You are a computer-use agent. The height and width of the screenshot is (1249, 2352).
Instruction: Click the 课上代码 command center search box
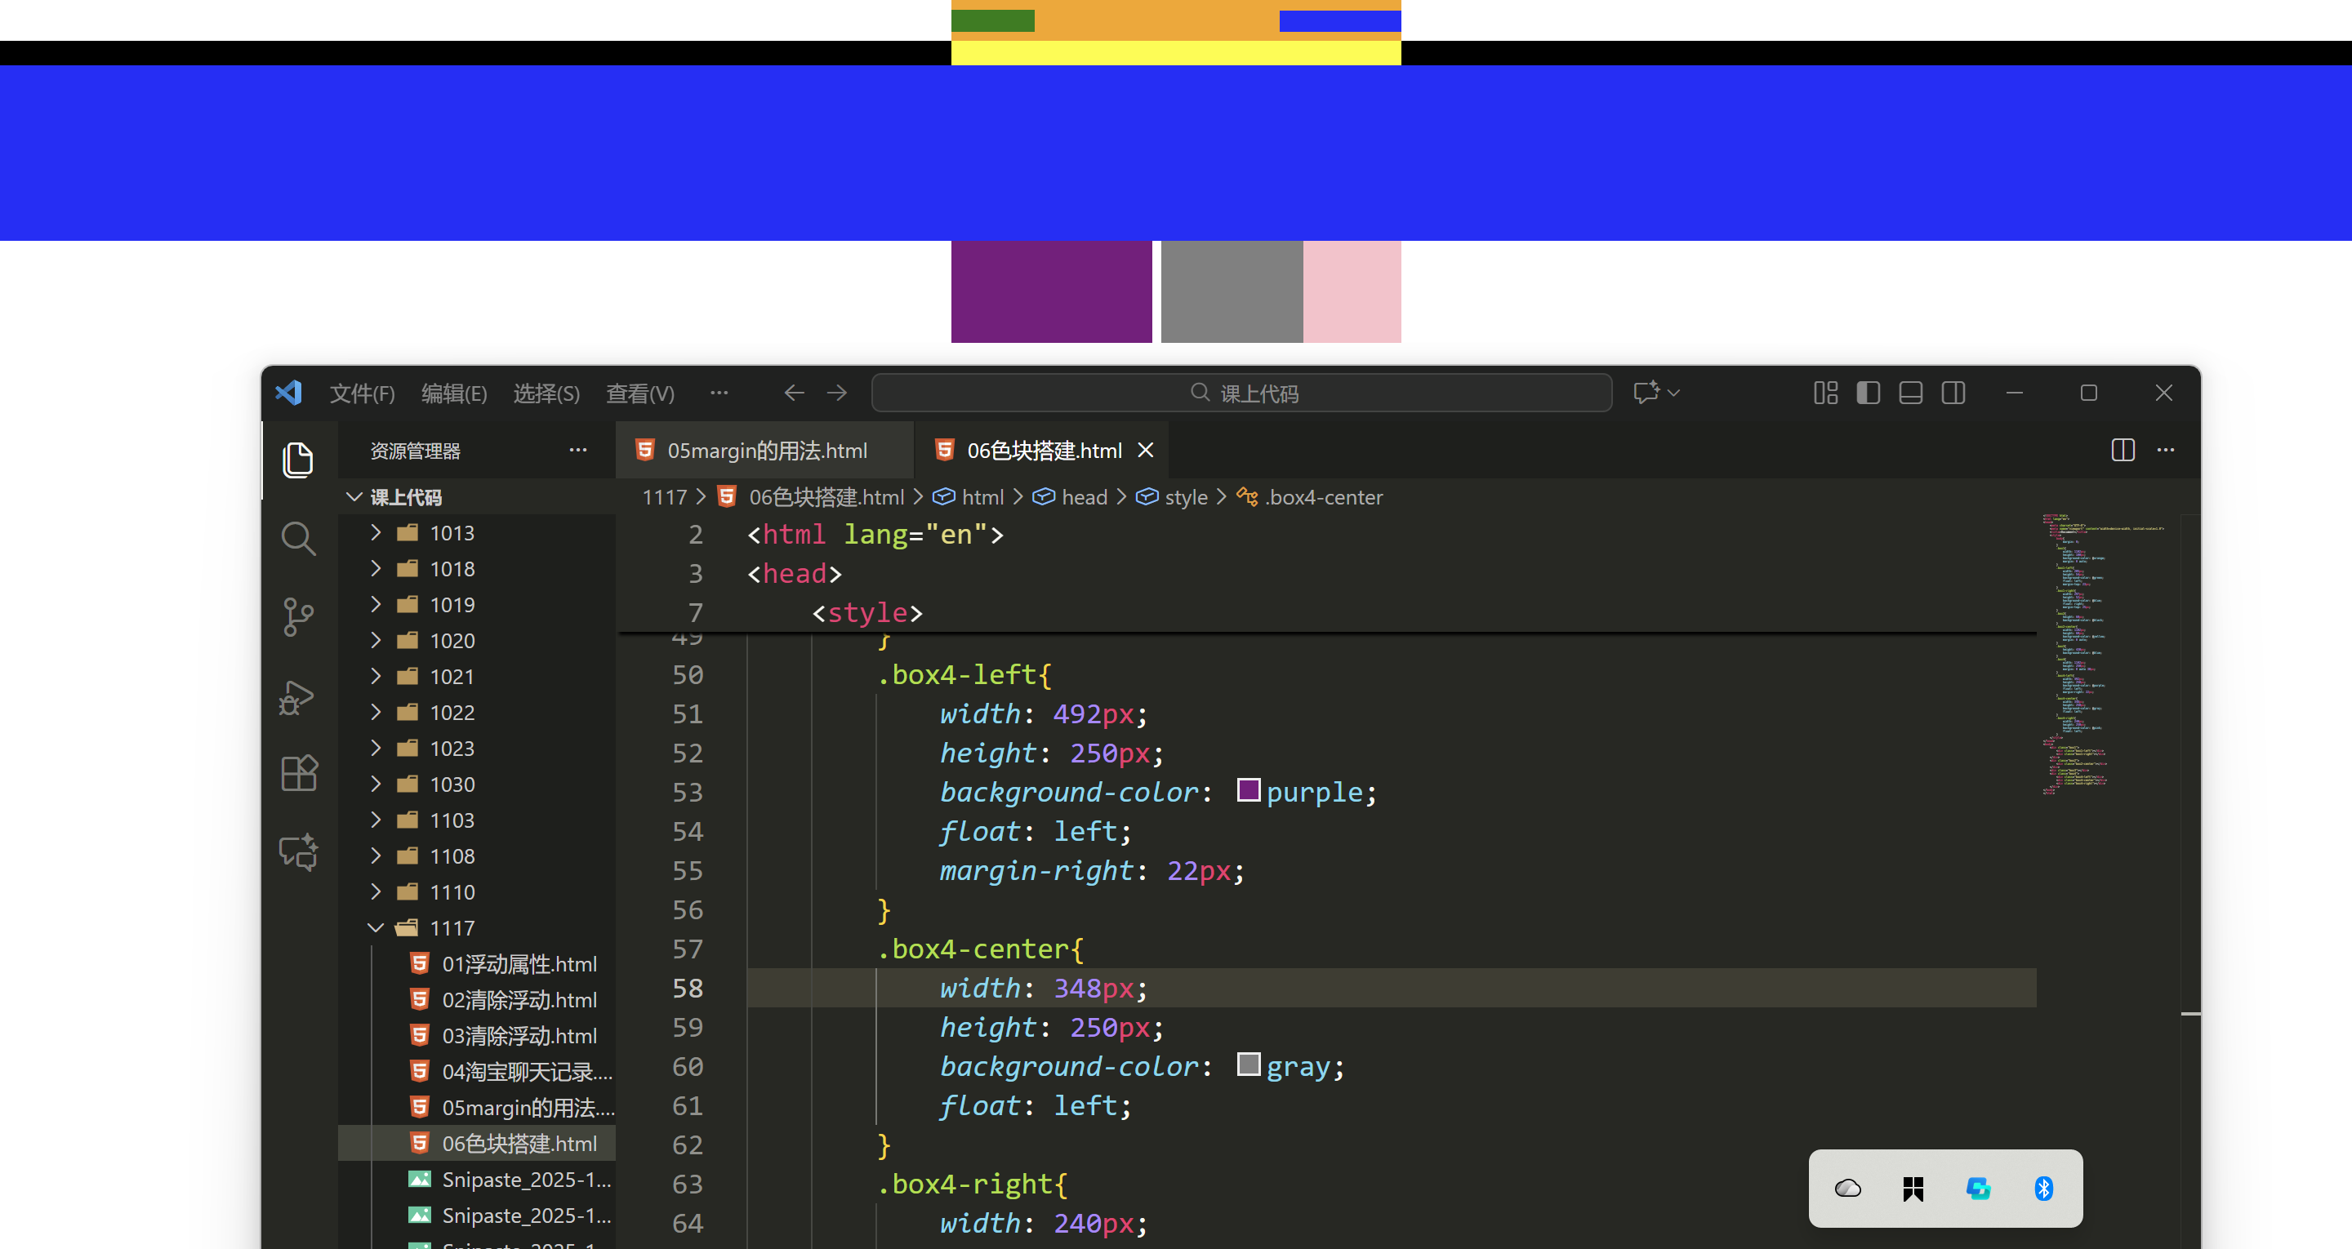coord(1241,393)
